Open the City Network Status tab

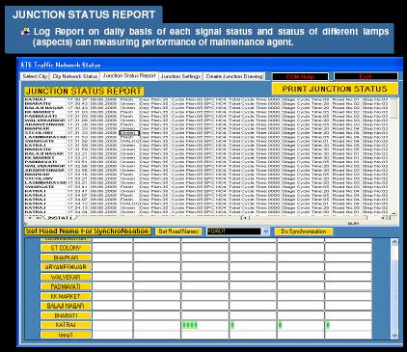pos(75,76)
